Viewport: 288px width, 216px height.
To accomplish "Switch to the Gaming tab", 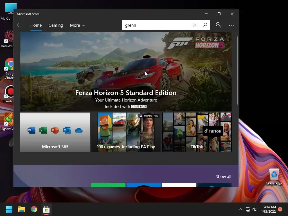I will [56, 25].
